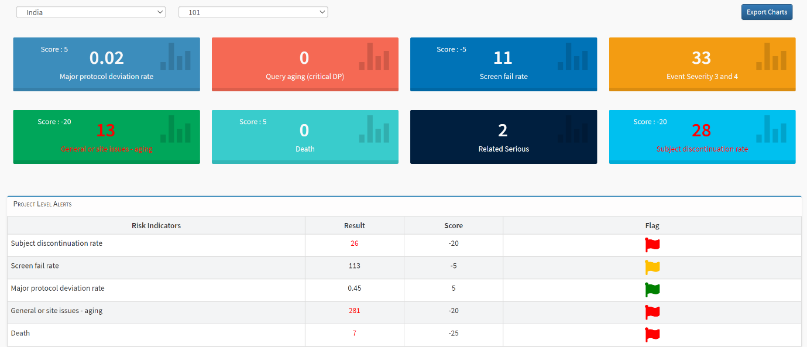Click the chart icon on Event Severity 3 and 4 card
Screen dimensions: 807x347
772,57
